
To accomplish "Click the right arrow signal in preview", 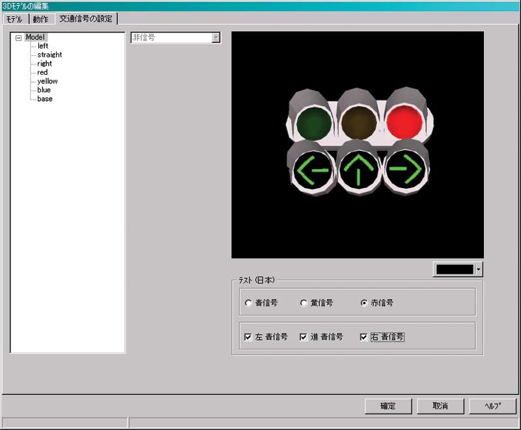I will pos(405,169).
